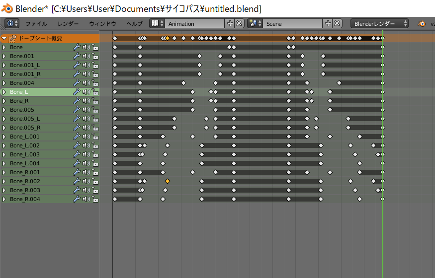Add a new scene with the plus icon
Screen dimensions: 435x278
click(328, 23)
